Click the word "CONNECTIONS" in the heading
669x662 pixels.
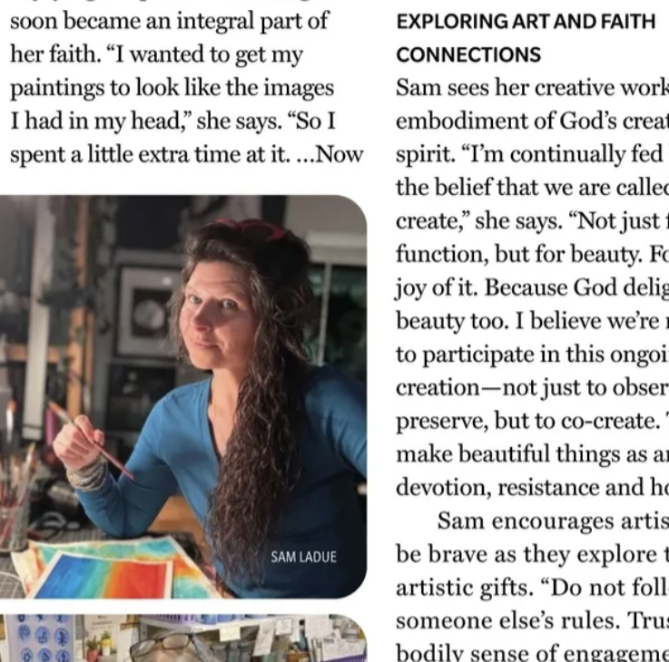coord(468,55)
